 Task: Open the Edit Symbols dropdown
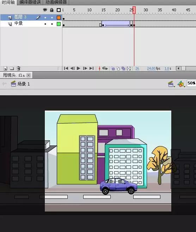[182, 84]
